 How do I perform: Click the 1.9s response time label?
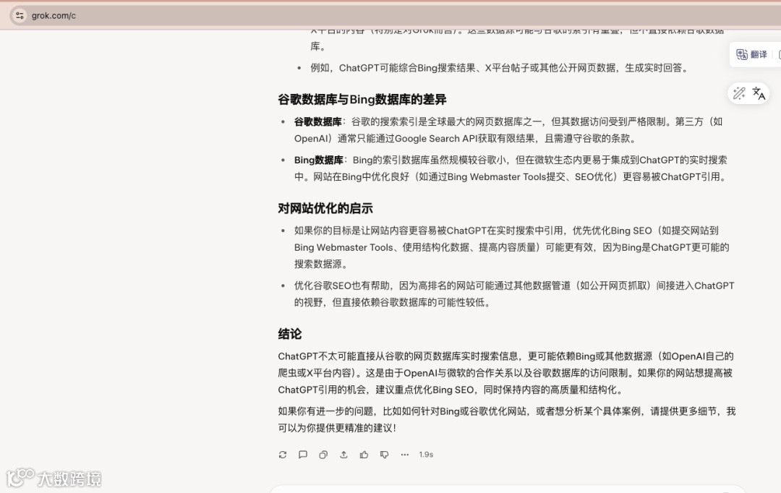point(426,455)
